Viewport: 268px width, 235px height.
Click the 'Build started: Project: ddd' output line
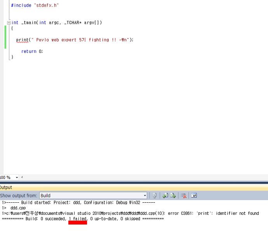[78, 203]
